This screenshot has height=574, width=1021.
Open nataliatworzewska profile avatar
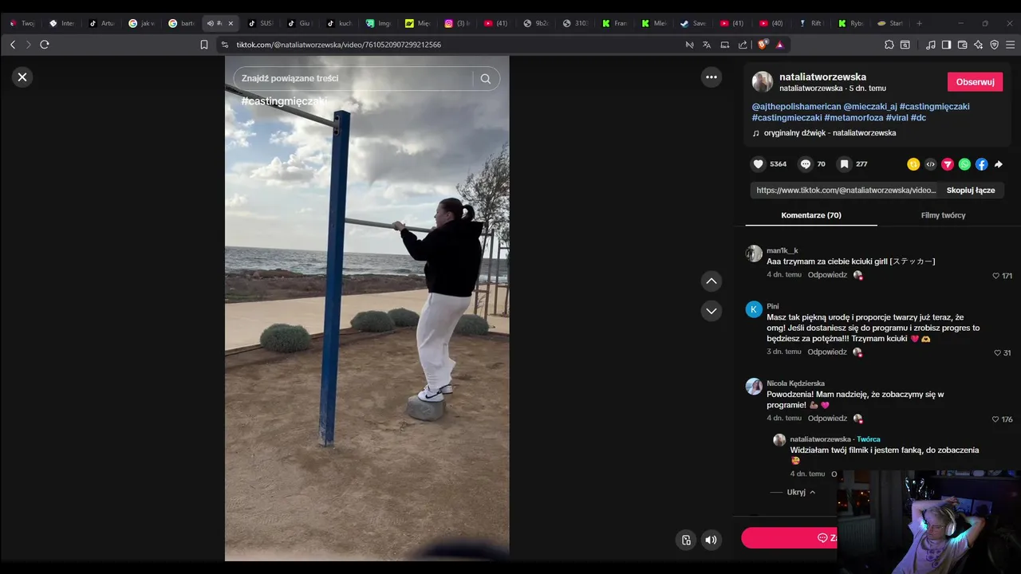coord(763,81)
